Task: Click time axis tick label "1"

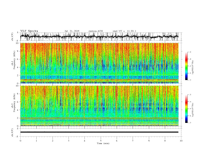Action: coord(36,141)
